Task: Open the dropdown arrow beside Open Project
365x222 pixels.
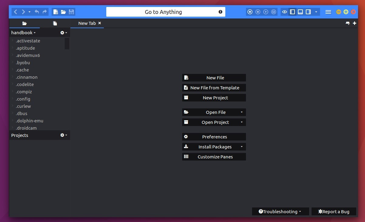Action: [242, 122]
